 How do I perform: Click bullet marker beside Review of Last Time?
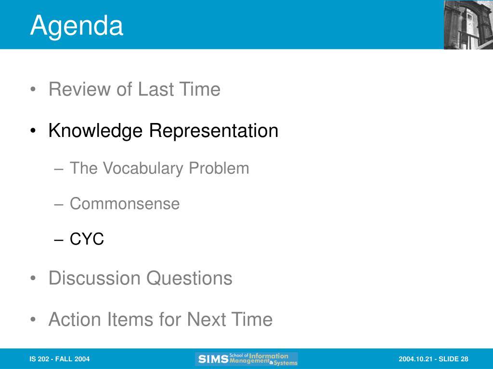33,90
